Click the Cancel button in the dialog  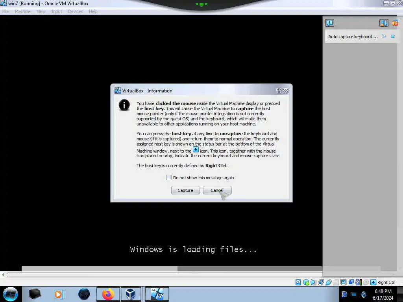[217, 190]
